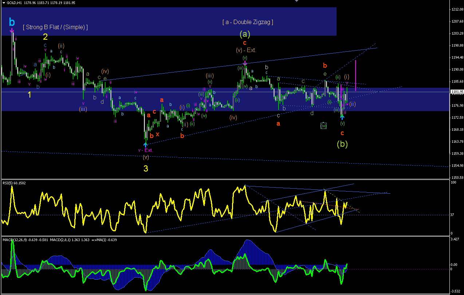Select the blue up arrow at the (b) low
The width and height of the screenshot is (464, 295).
pos(342,117)
